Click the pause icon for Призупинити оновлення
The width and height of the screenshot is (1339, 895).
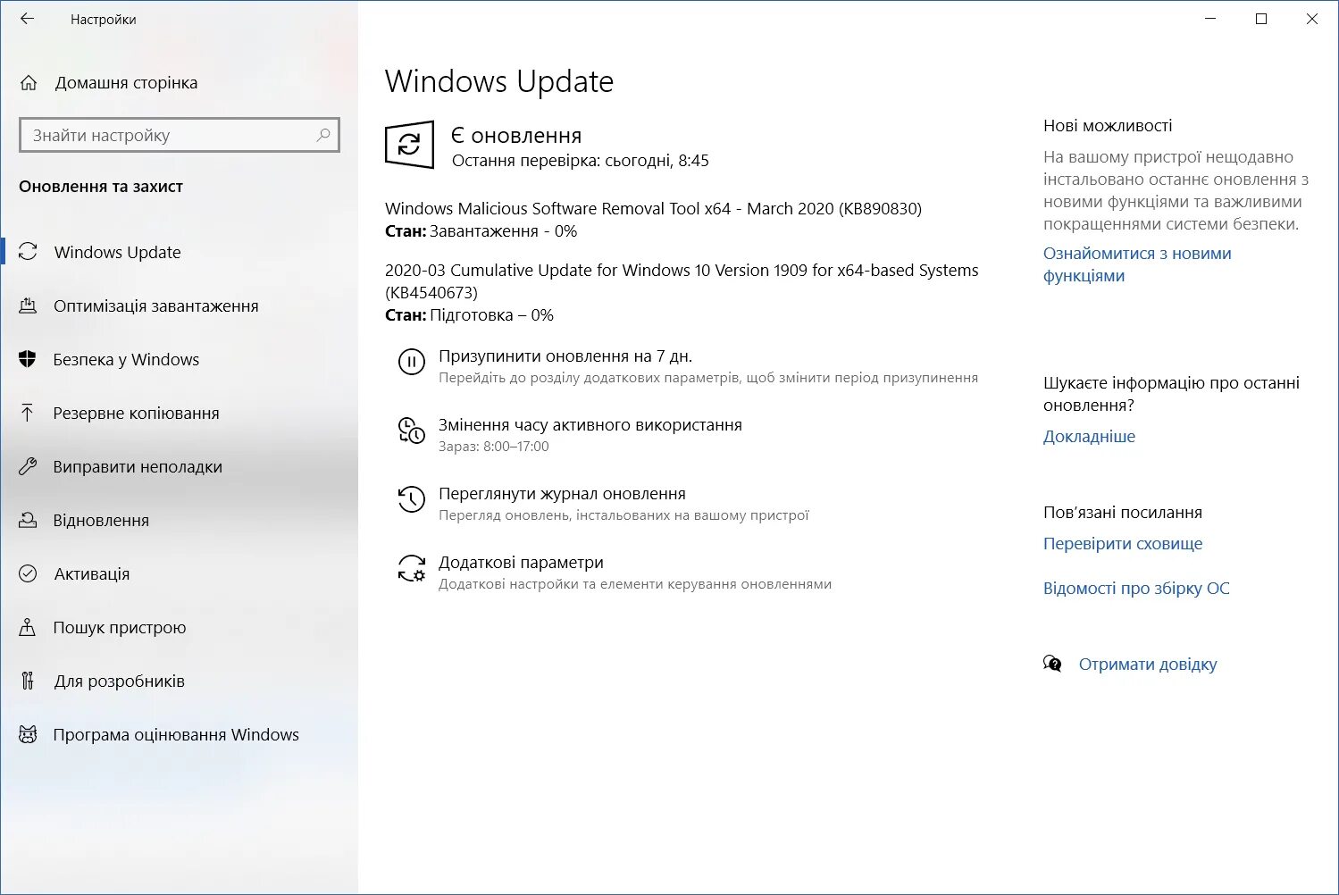point(411,362)
